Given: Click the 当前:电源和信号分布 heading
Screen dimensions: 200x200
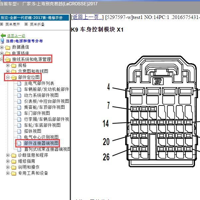Looking at the screenshot, I should [24, 41].
